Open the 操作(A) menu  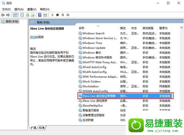(x=19, y=9)
